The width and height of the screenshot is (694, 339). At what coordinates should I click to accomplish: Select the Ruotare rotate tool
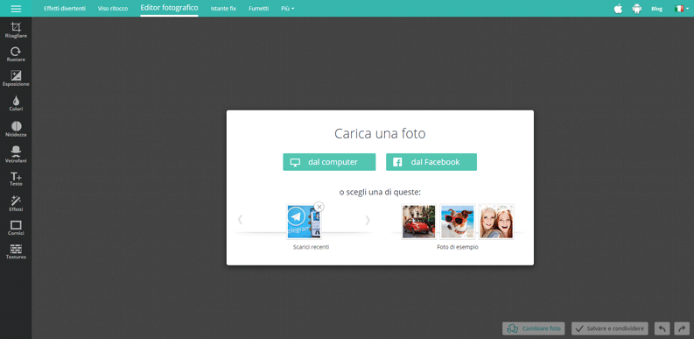[x=16, y=54]
